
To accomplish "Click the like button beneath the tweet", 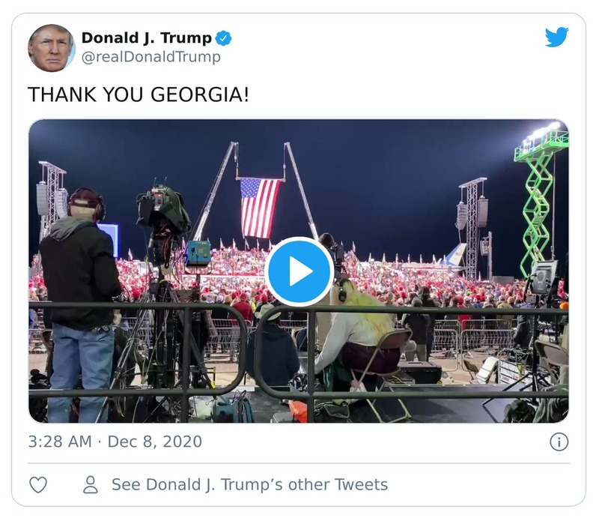I will (38, 485).
